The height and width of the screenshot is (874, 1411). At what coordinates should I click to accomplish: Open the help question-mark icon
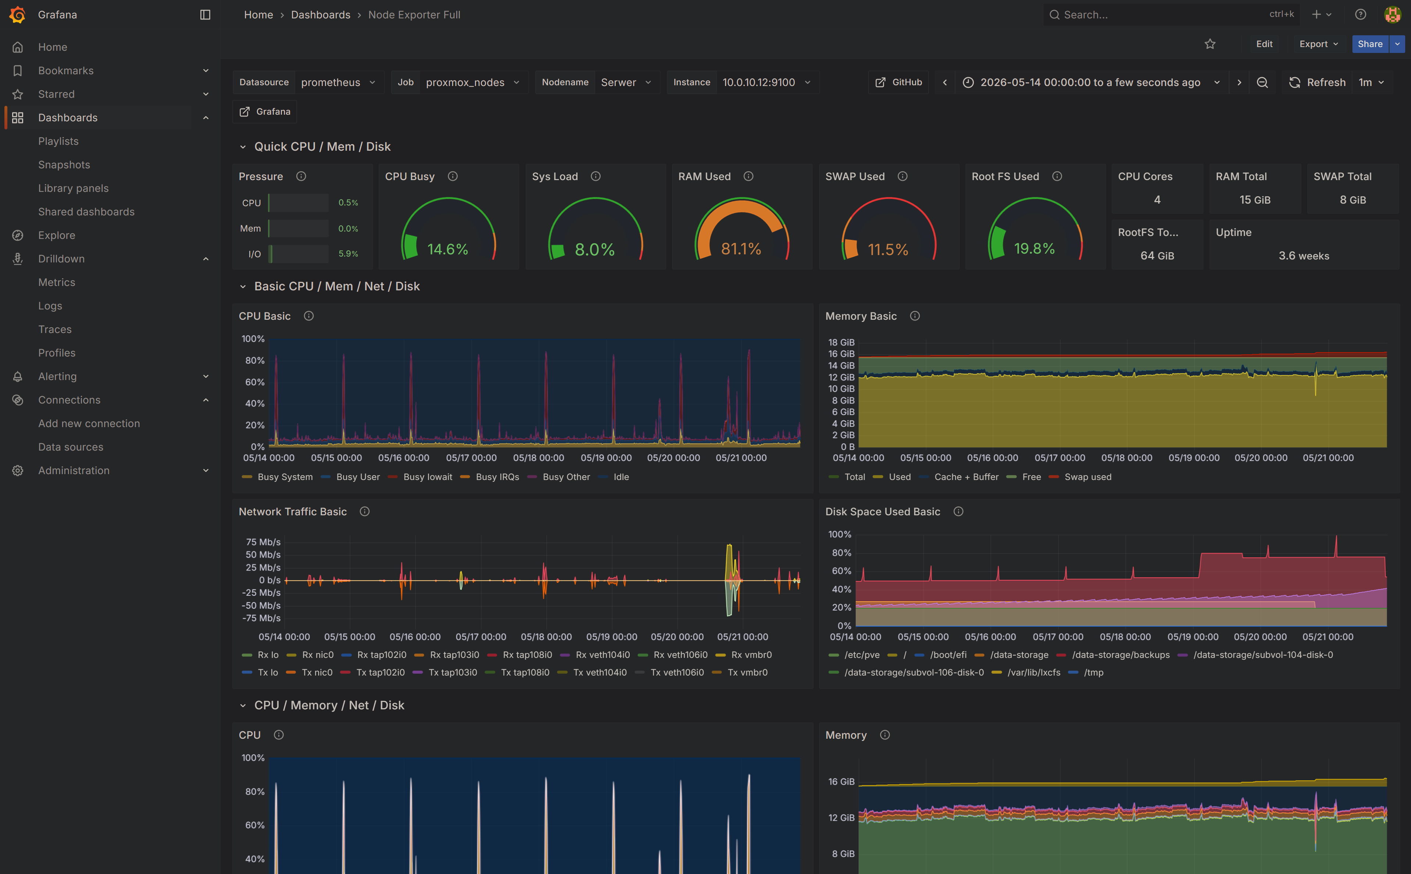tap(1361, 14)
